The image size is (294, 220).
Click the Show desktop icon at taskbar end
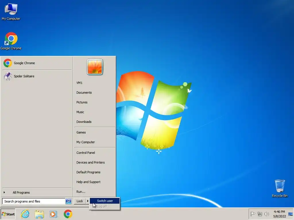click(x=291, y=214)
